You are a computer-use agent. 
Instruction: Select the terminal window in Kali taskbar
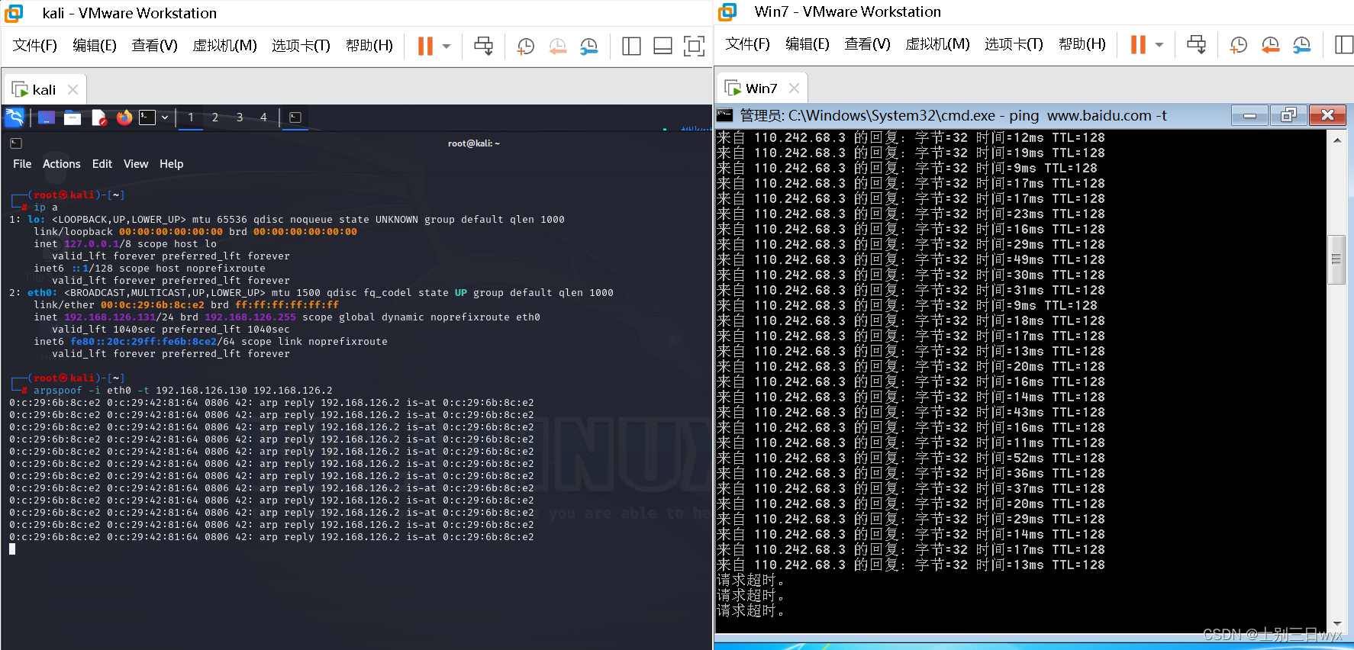pyautogui.click(x=295, y=117)
